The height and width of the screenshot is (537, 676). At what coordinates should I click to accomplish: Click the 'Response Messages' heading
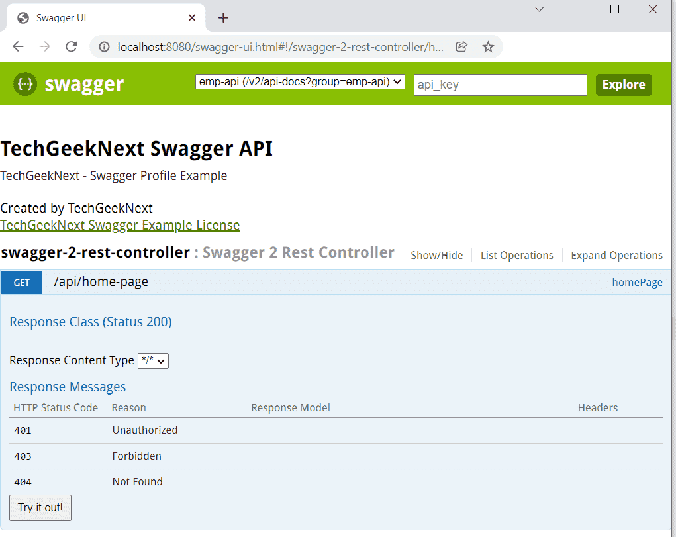coord(68,387)
